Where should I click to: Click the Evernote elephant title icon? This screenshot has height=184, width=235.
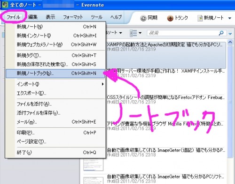[5, 5]
